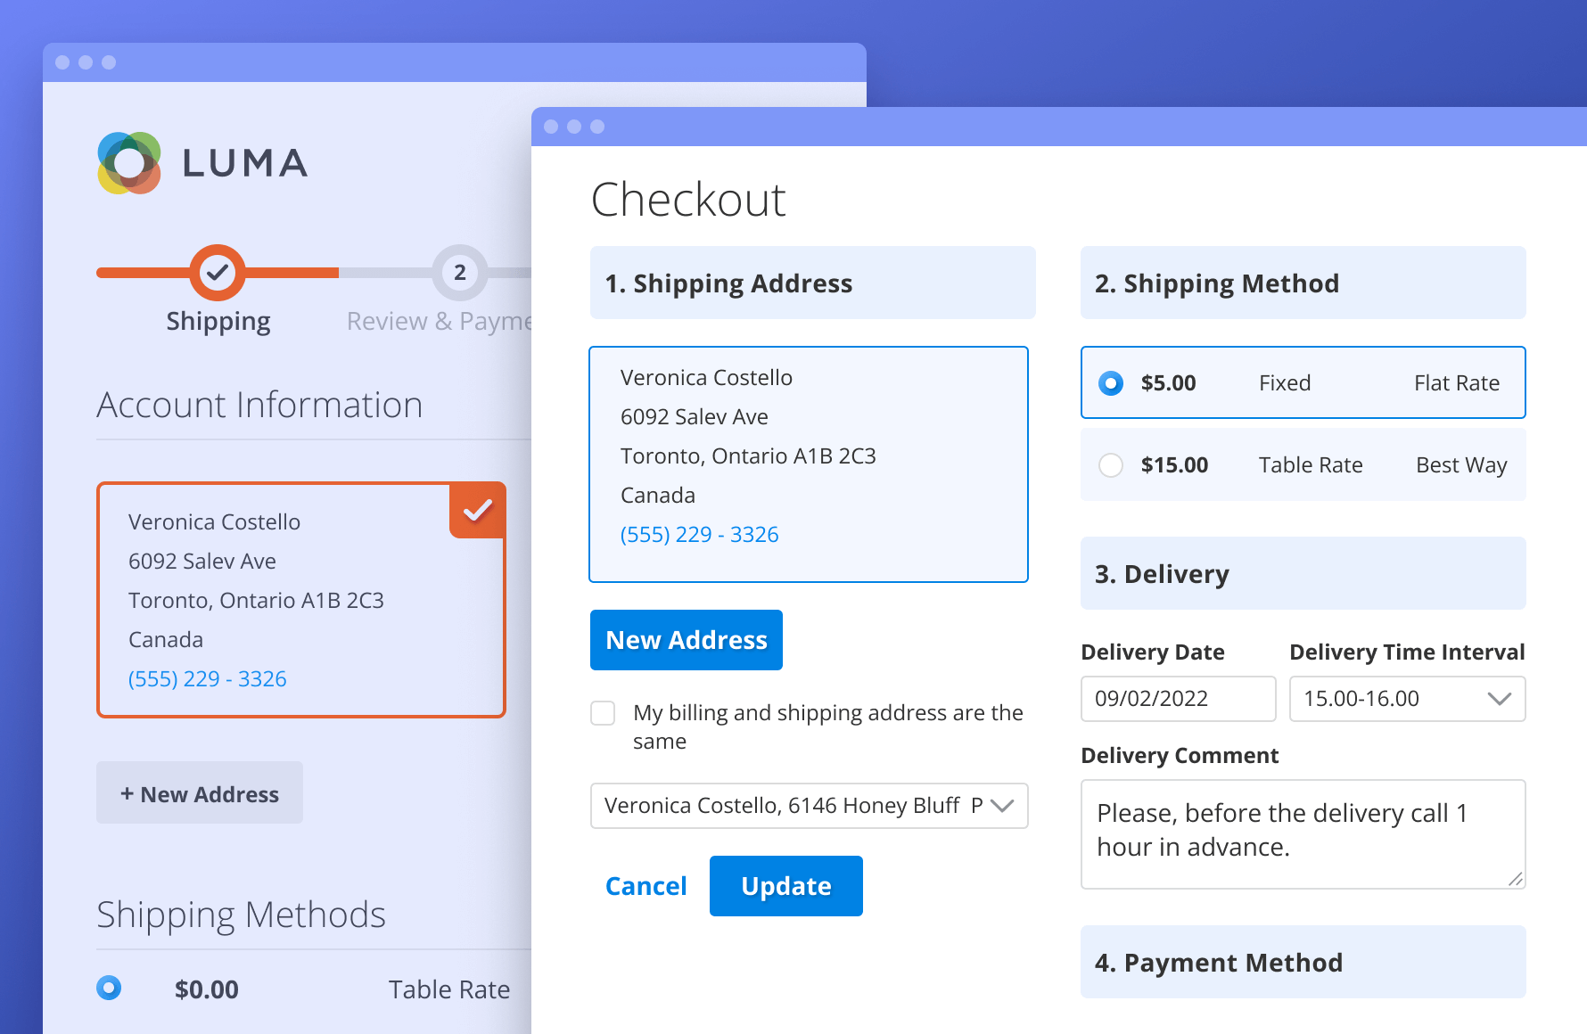Click the Delivery Date input field
Image resolution: width=1587 pixels, height=1034 pixels.
point(1178,699)
